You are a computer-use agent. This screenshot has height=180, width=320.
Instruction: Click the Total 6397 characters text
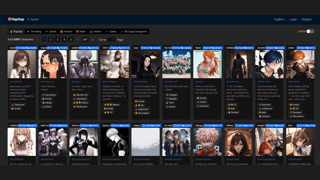(20, 39)
